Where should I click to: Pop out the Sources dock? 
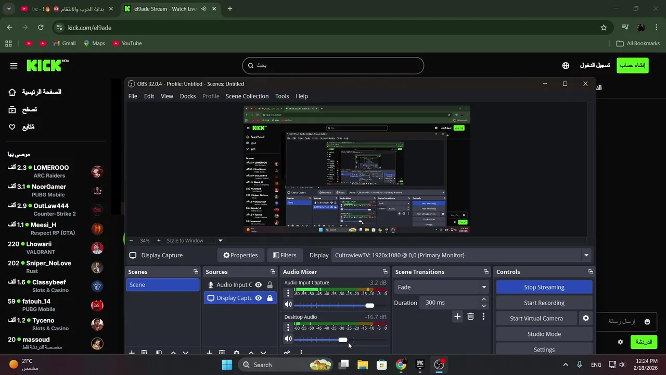point(273,272)
